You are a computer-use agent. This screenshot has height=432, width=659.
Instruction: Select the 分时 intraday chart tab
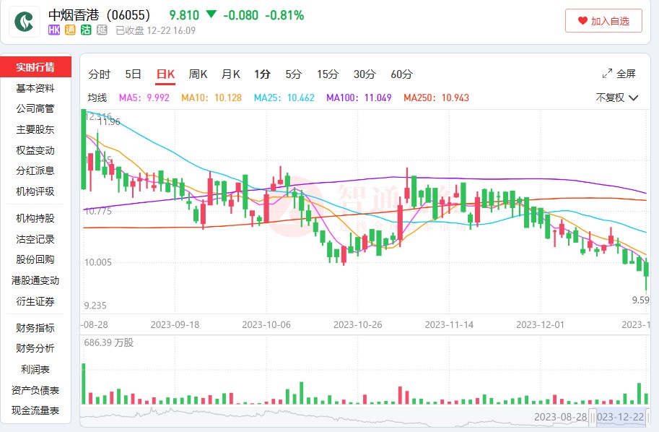click(x=99, y=74)
